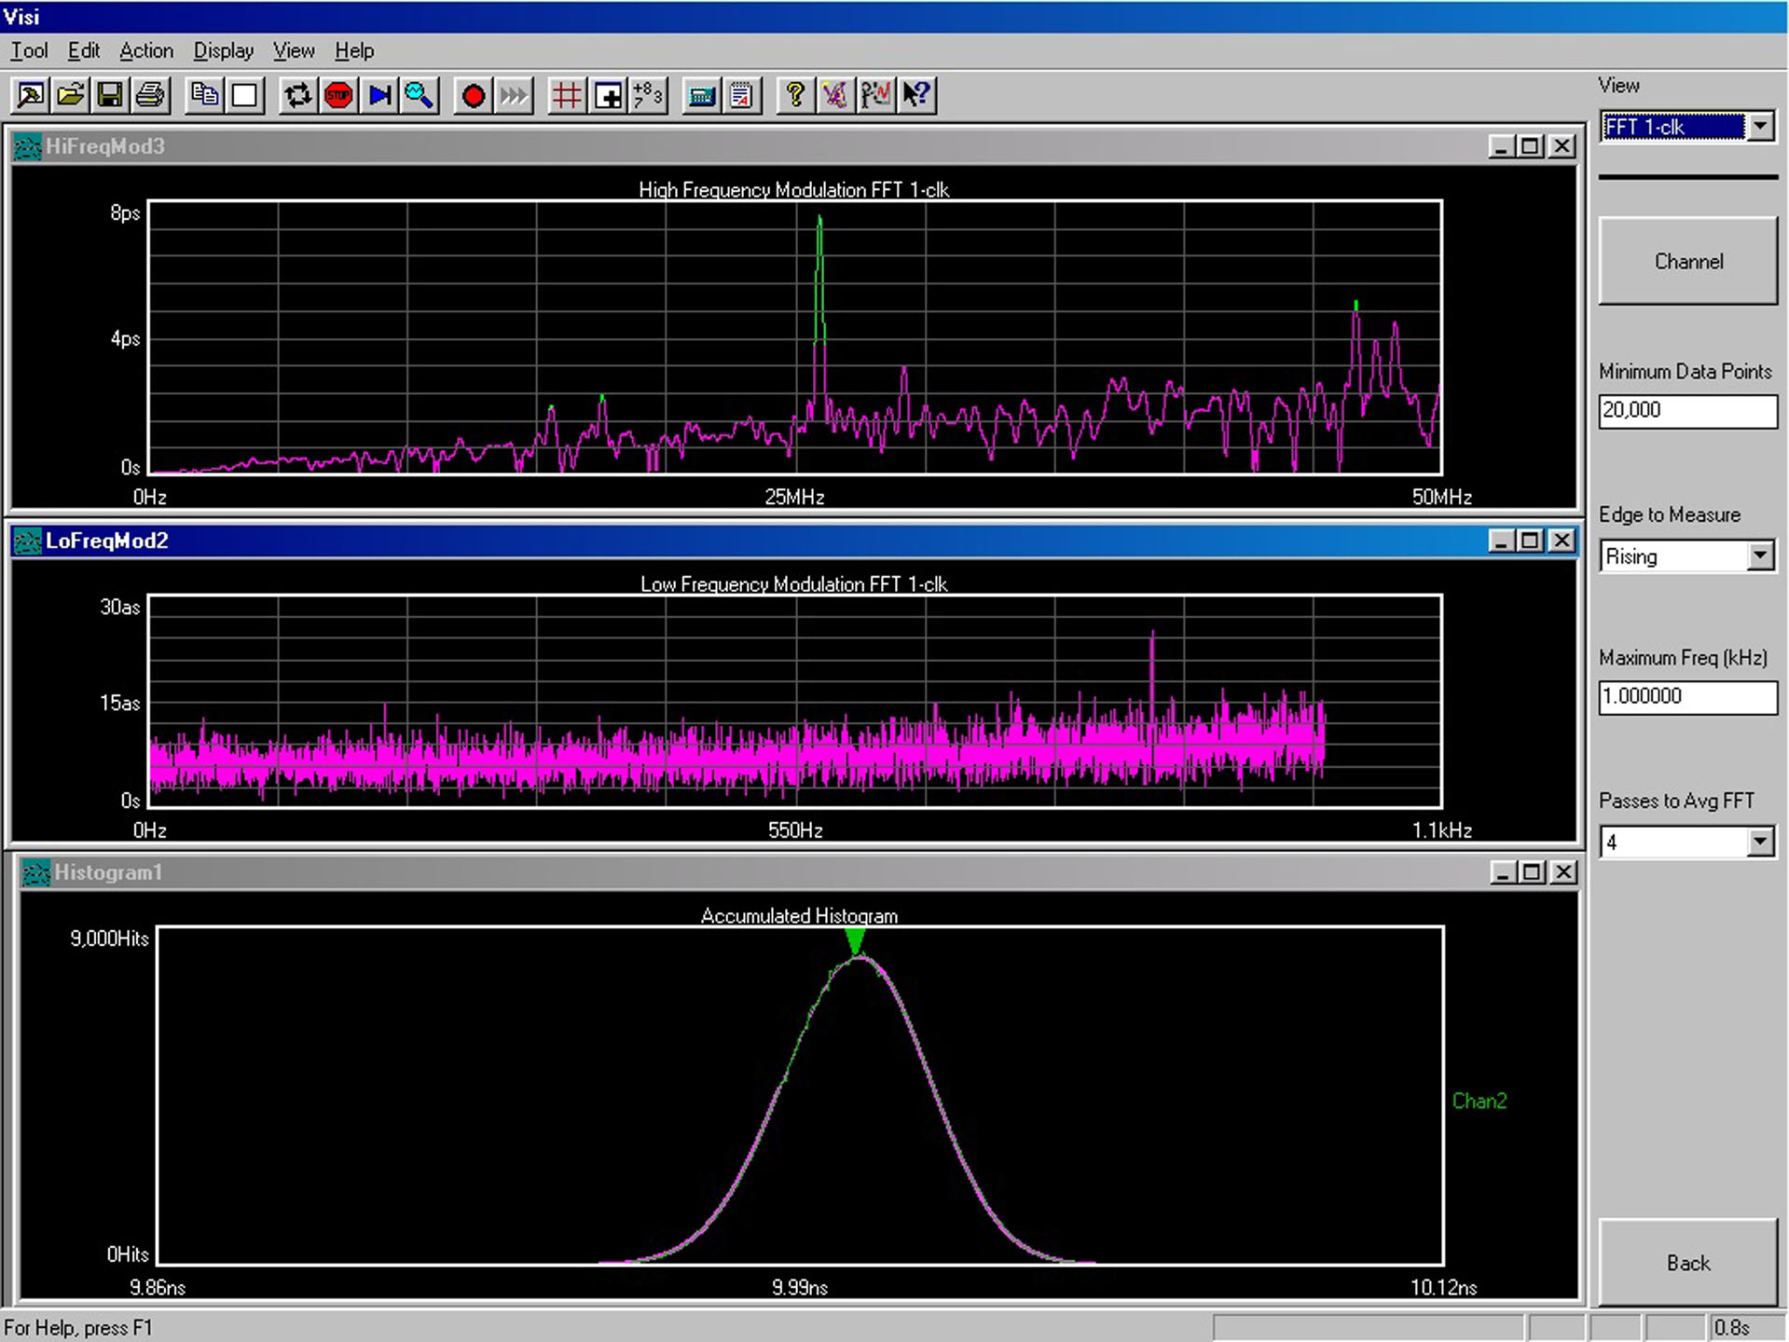Minimize the HiFreqMod3 window

tap(1500, 146)
